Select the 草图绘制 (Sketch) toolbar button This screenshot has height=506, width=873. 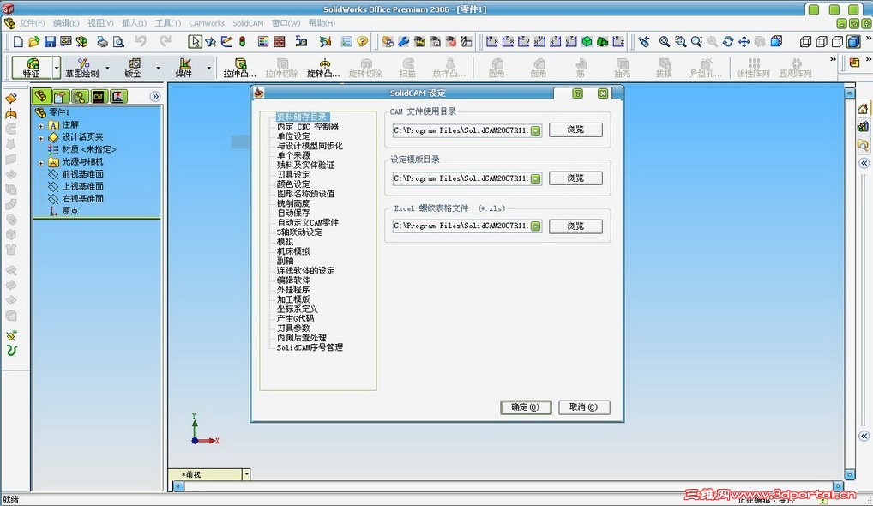tap(82, 68)
